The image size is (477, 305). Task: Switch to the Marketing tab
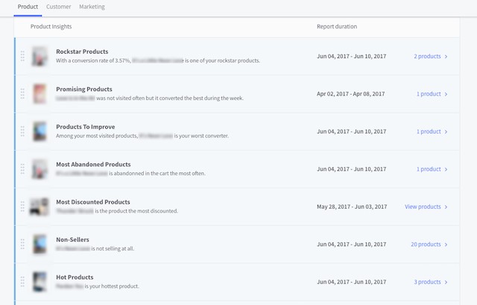point(92,7)
